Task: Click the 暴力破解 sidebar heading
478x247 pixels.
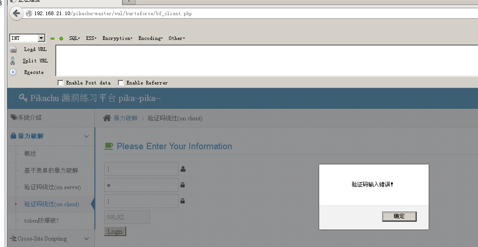Action: [30, 136]
